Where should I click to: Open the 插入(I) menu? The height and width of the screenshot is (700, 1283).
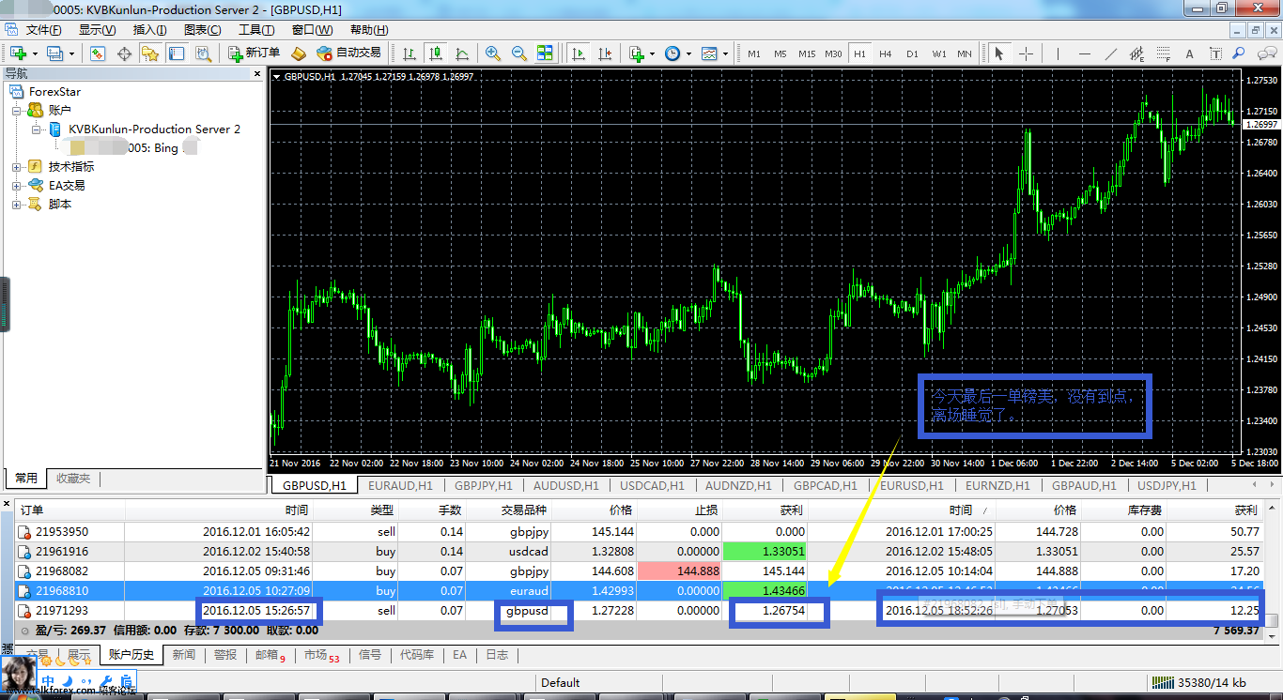coord(151,30)
